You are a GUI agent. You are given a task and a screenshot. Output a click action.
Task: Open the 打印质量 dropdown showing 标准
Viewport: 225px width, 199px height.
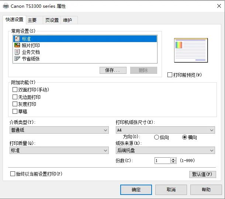coord(59,150)
